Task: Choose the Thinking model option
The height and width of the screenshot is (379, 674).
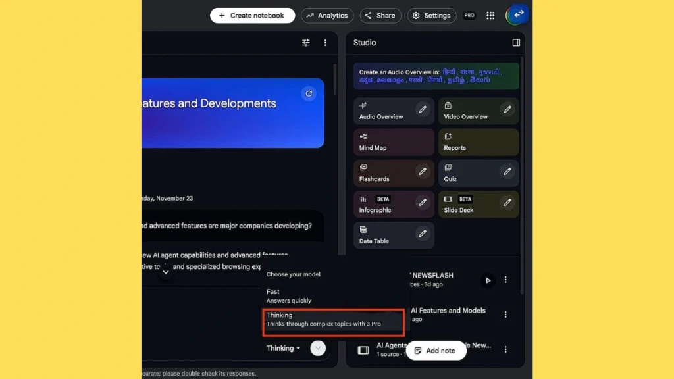Action: (x=332, y=319)
